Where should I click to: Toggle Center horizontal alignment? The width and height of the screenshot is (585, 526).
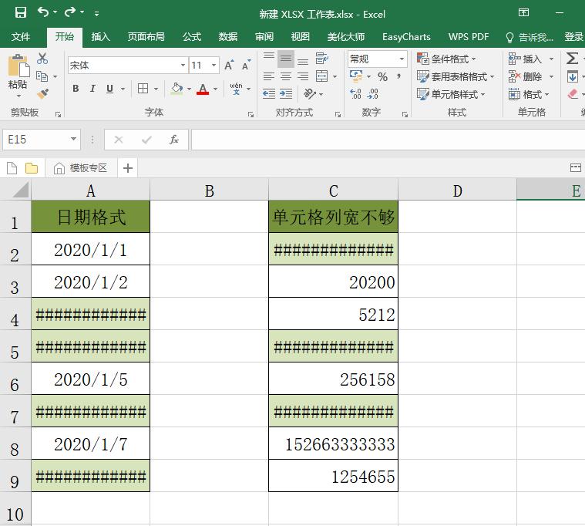tap(286, 76)
